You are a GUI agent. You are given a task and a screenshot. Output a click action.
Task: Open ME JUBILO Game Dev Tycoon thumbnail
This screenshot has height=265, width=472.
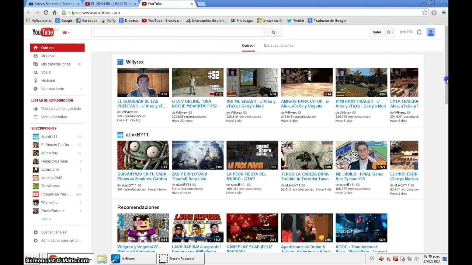coord(361,155)
